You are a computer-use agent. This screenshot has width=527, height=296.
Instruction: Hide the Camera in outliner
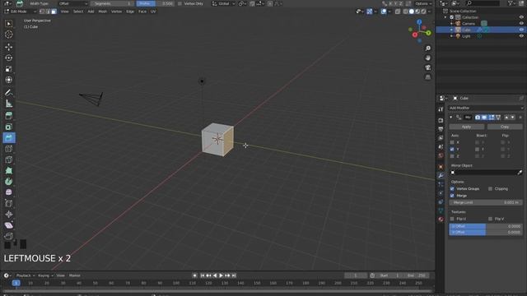(x=521, y=24)
